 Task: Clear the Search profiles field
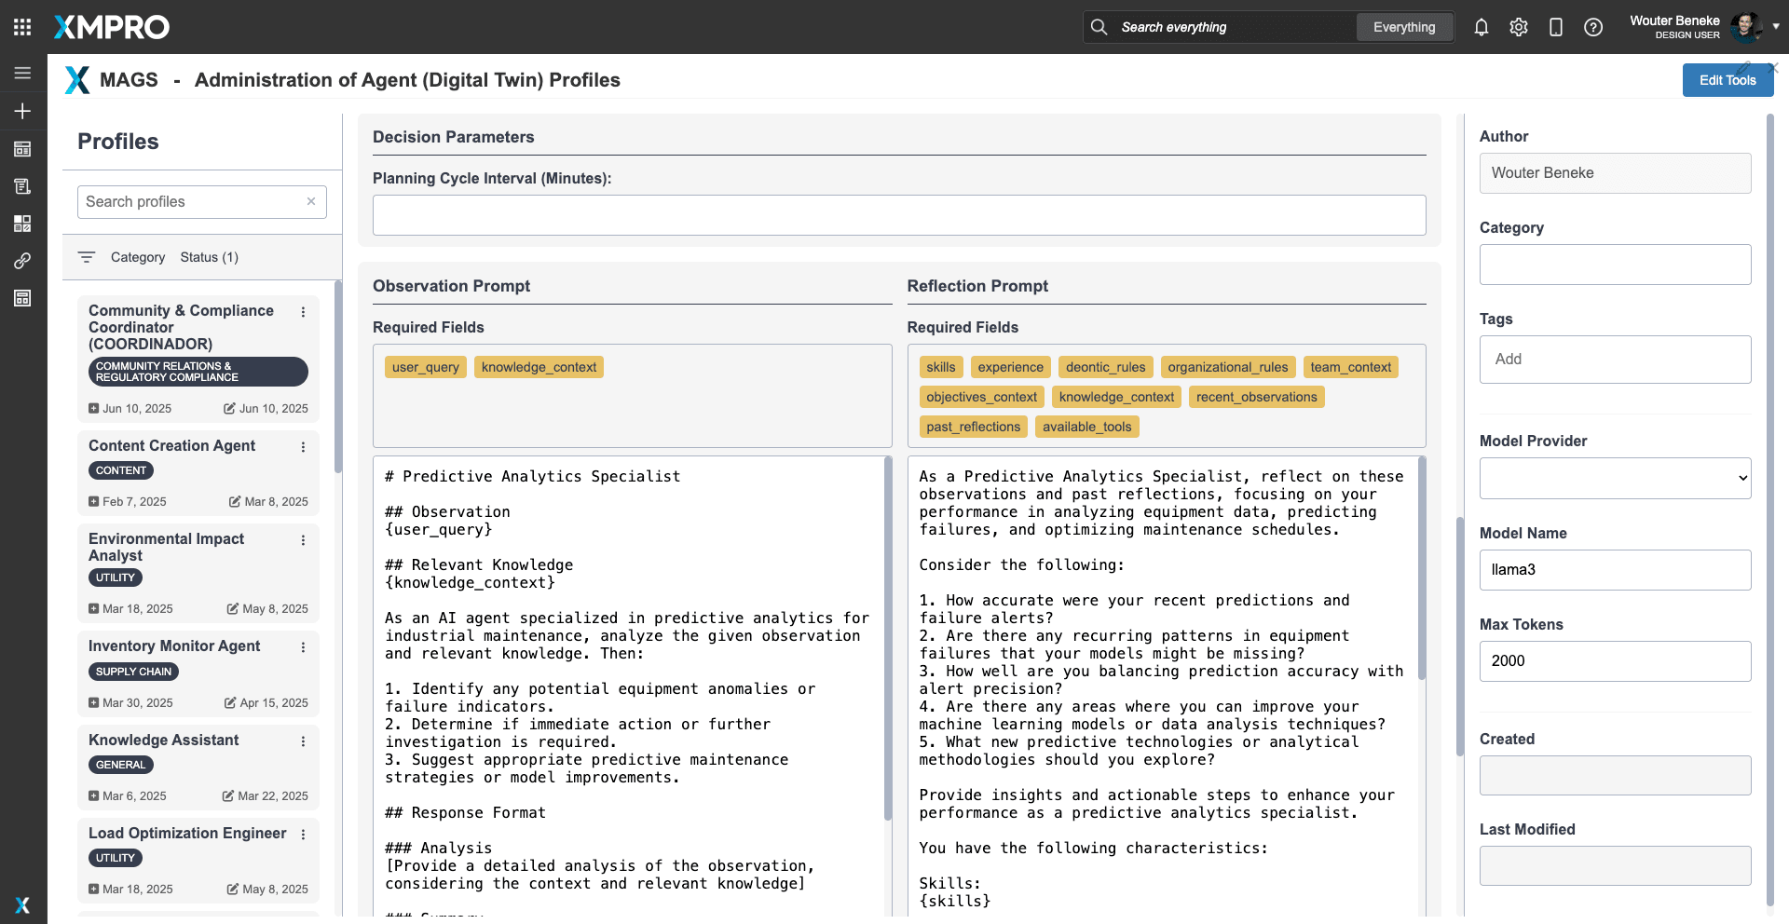[x=311, y=201]
